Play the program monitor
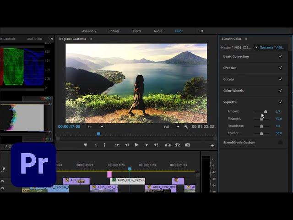 pos(136,145)
